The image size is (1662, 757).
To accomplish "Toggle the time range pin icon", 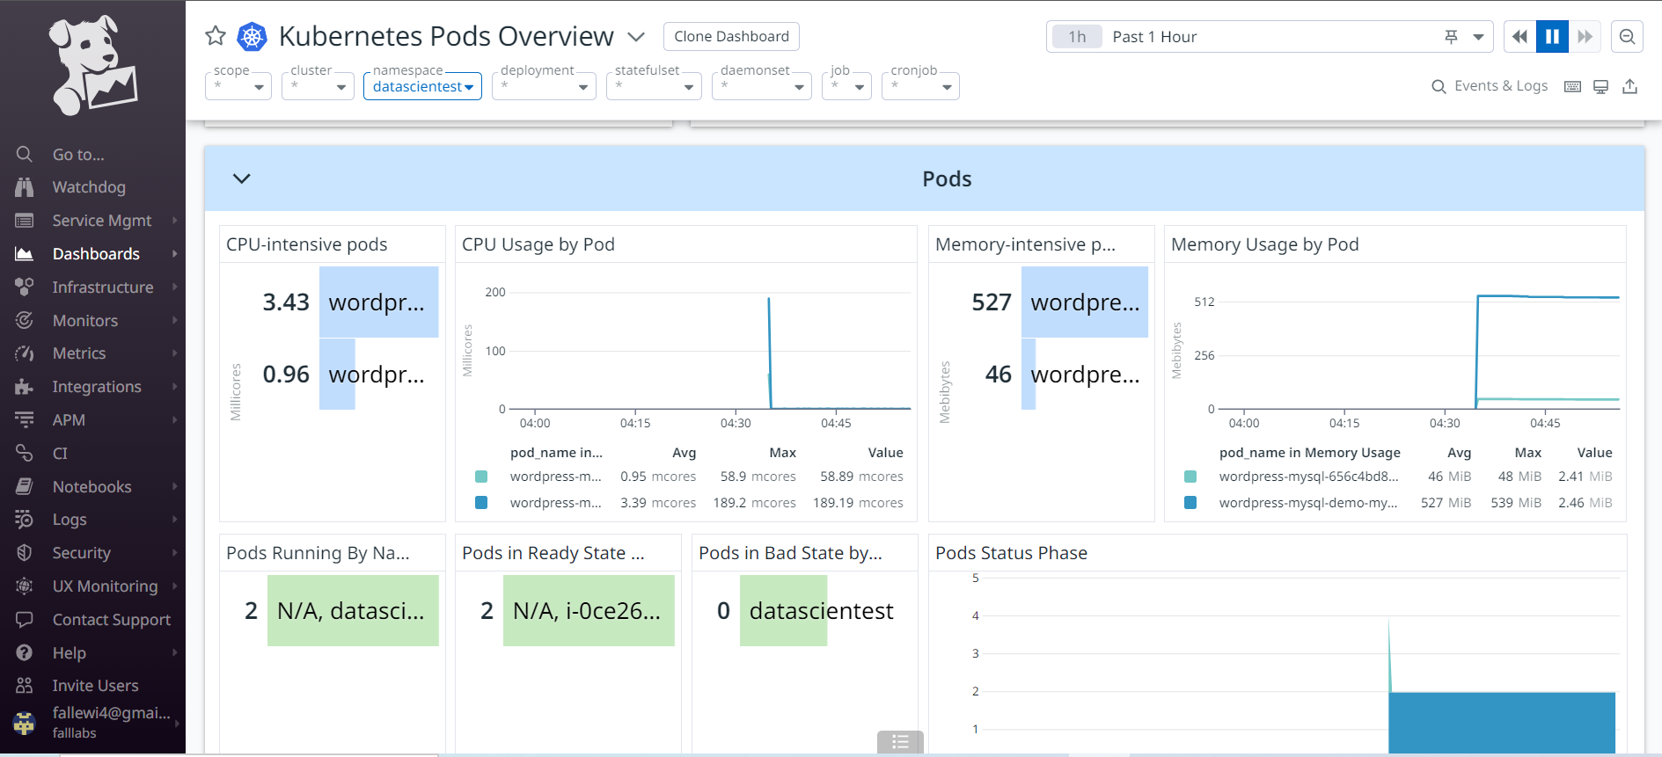I will 1451,37.
